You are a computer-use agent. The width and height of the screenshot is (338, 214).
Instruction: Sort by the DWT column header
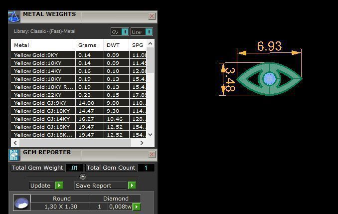click(x=116, y=45)
